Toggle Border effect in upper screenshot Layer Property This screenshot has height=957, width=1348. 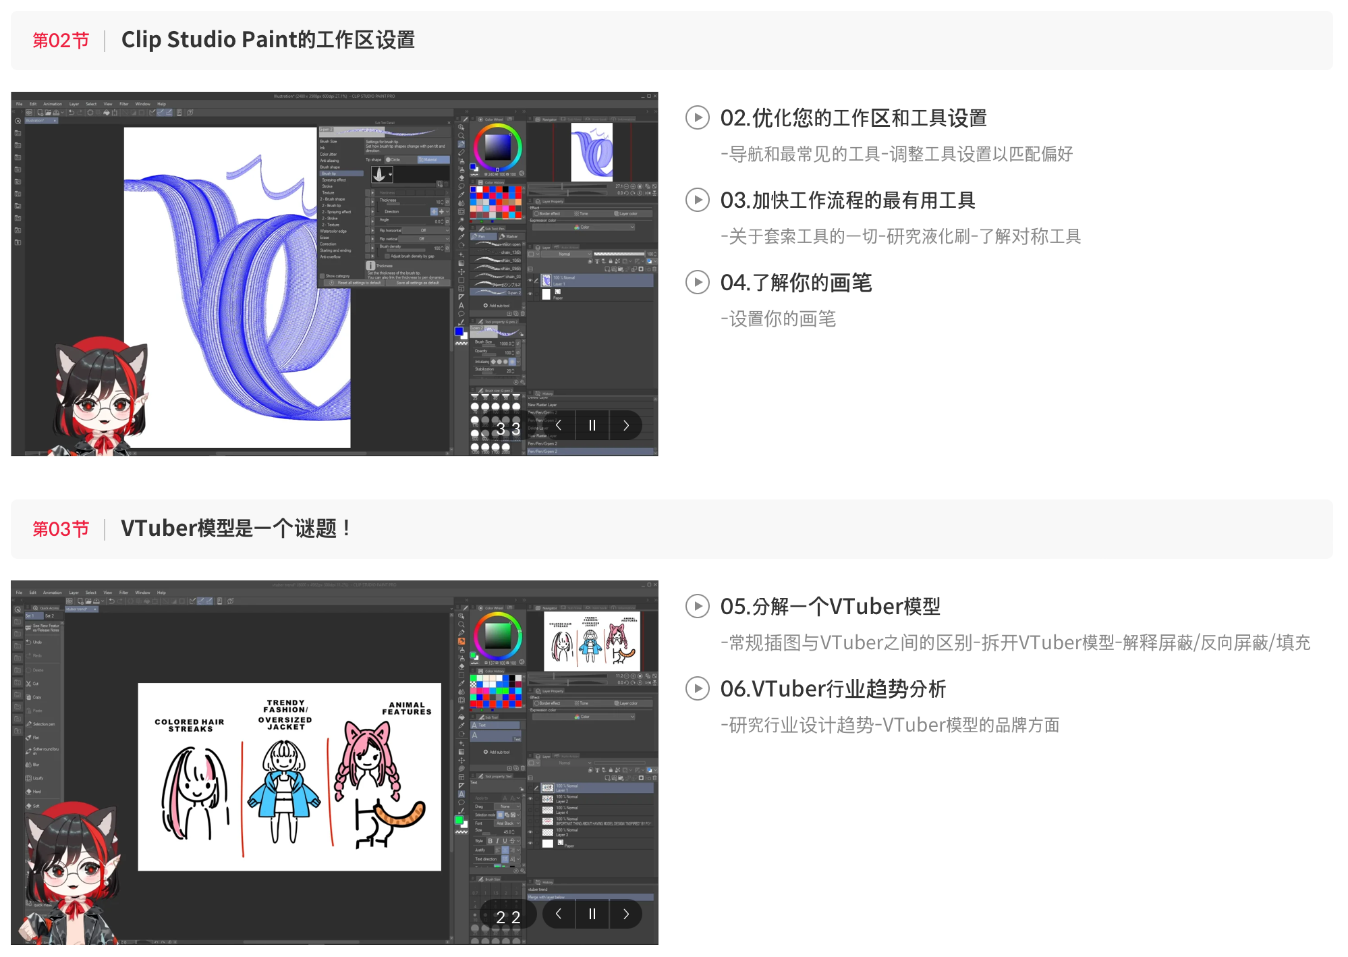[549, 214]
